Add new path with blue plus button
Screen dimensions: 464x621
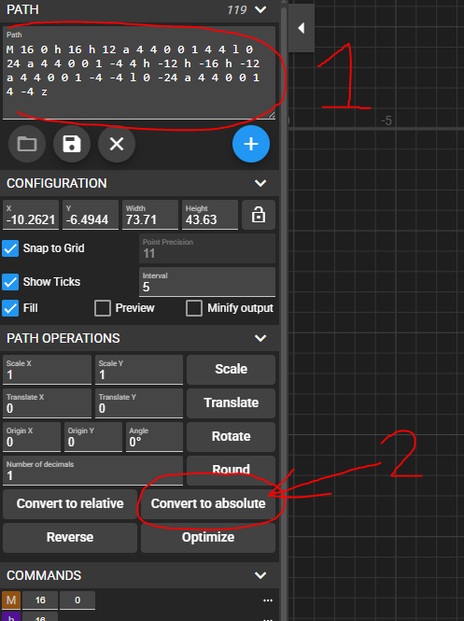point(251,144)
